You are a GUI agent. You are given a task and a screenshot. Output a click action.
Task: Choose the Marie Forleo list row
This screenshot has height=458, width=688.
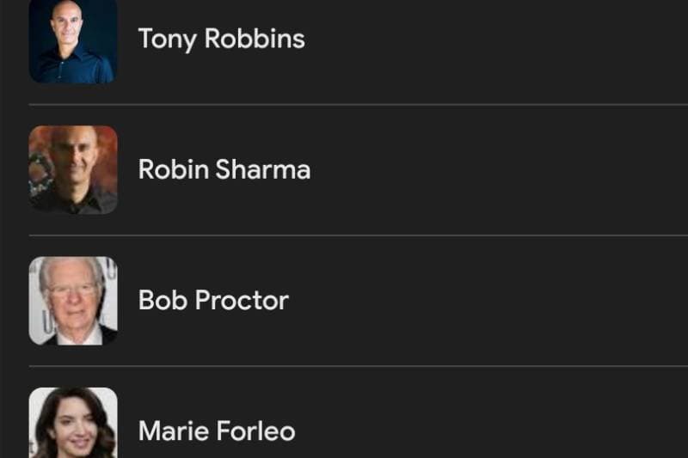point(359,412)
